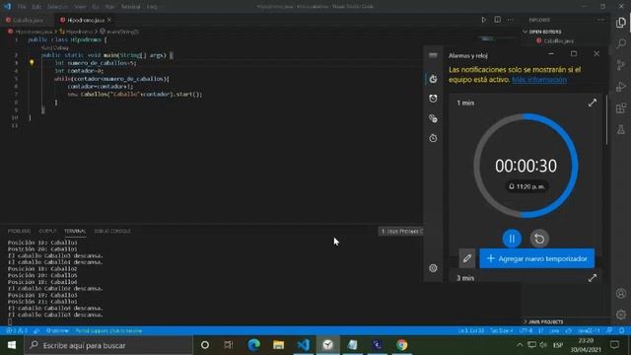Click the UTF-8 encoding in status bar
The image size is (631, 355).
pyautogui.click(x=526, y=330)
